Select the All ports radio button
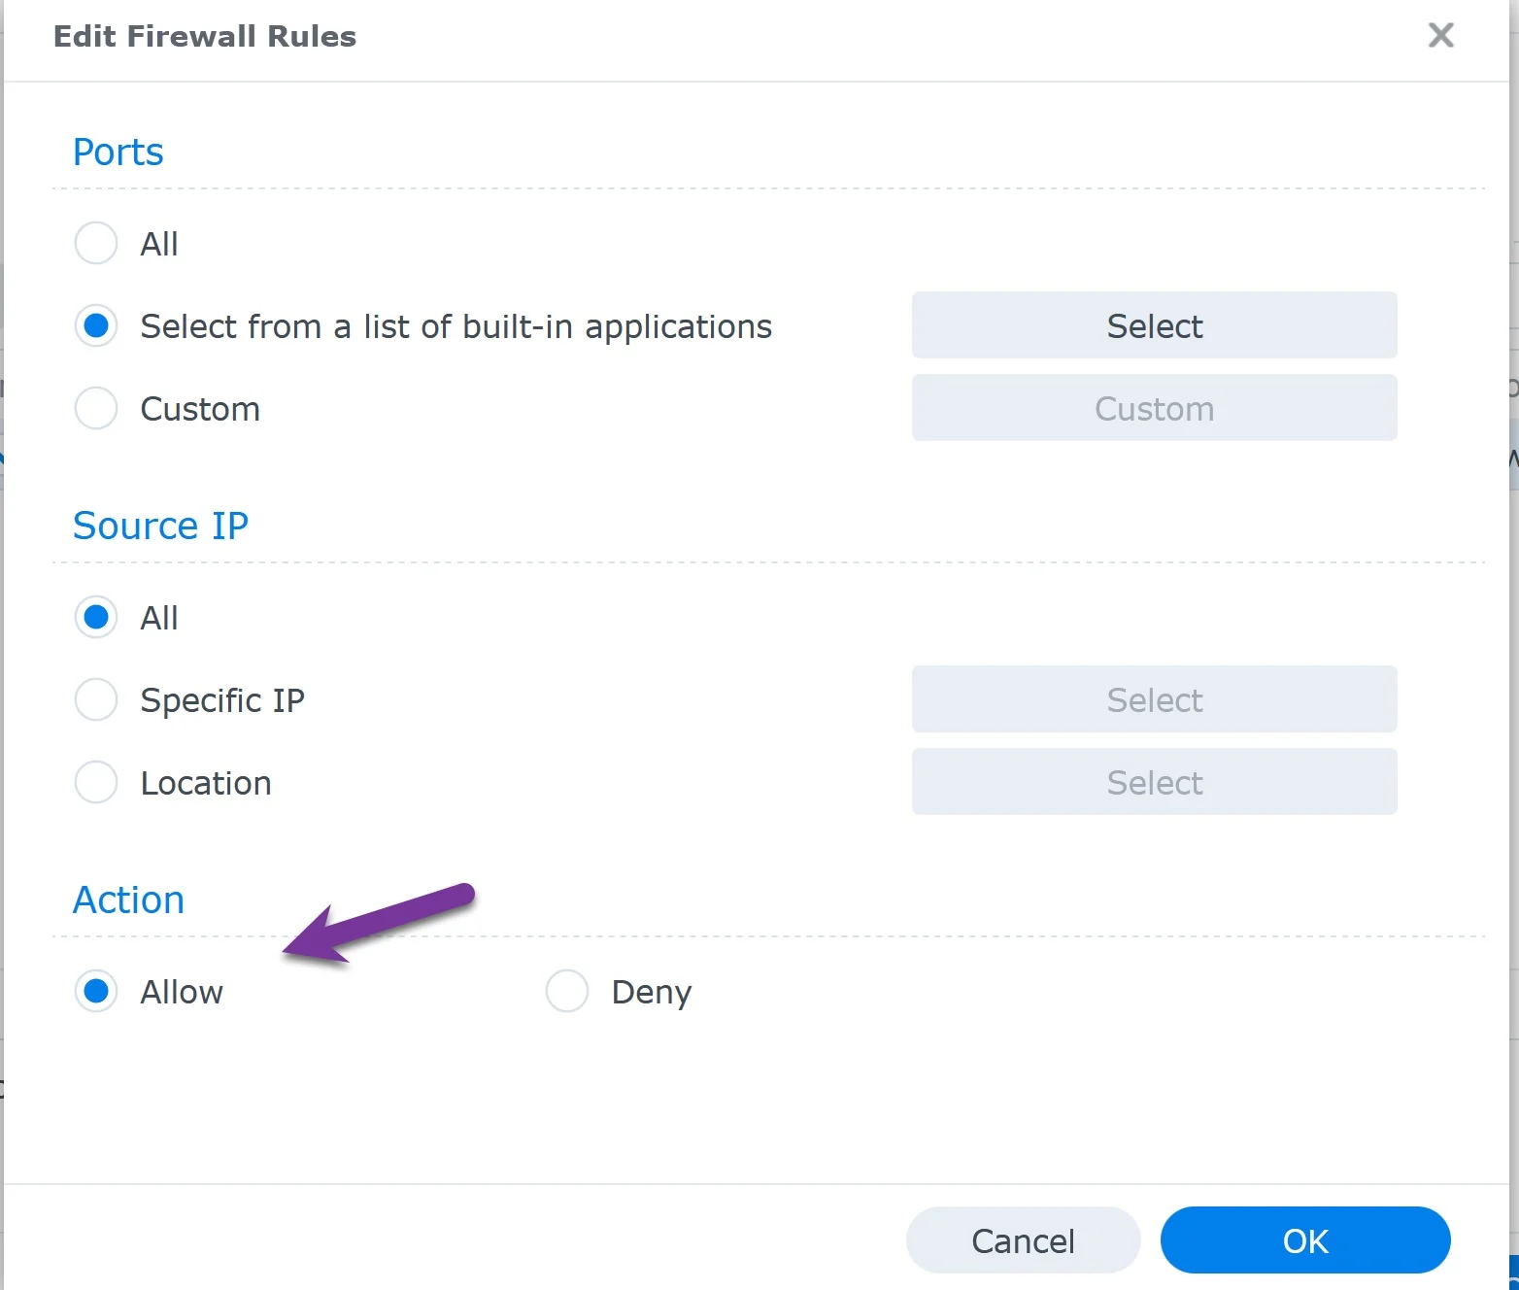This screenshot has width=1519, height=1290. 95,243
